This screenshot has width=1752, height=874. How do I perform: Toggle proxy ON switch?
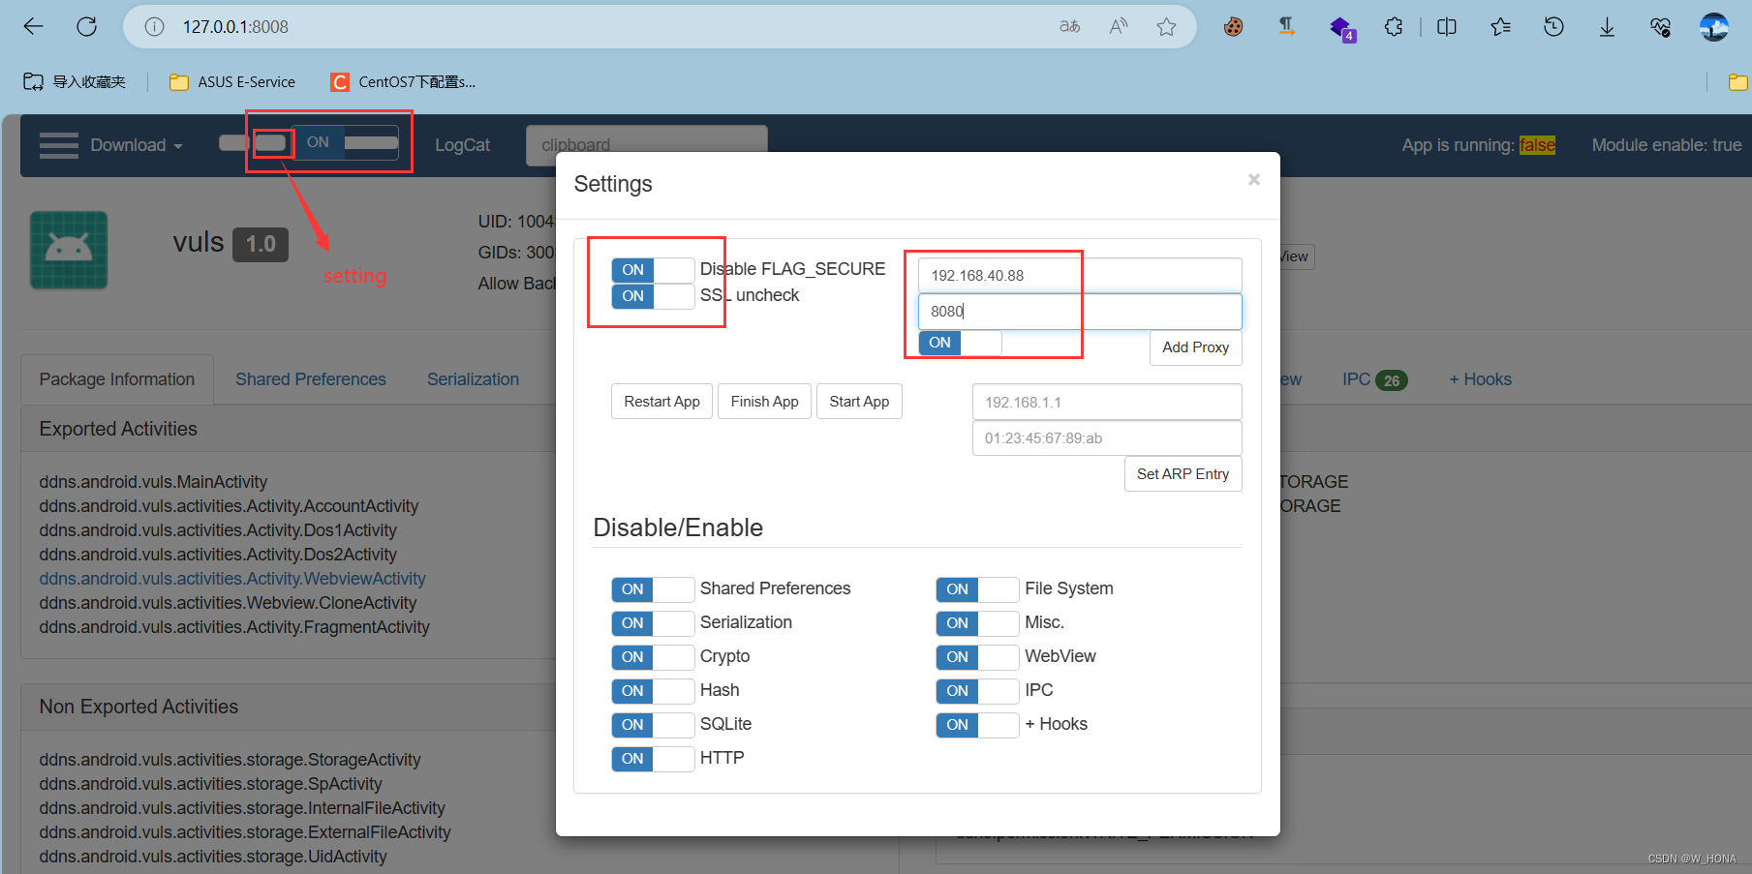(960, 343)
